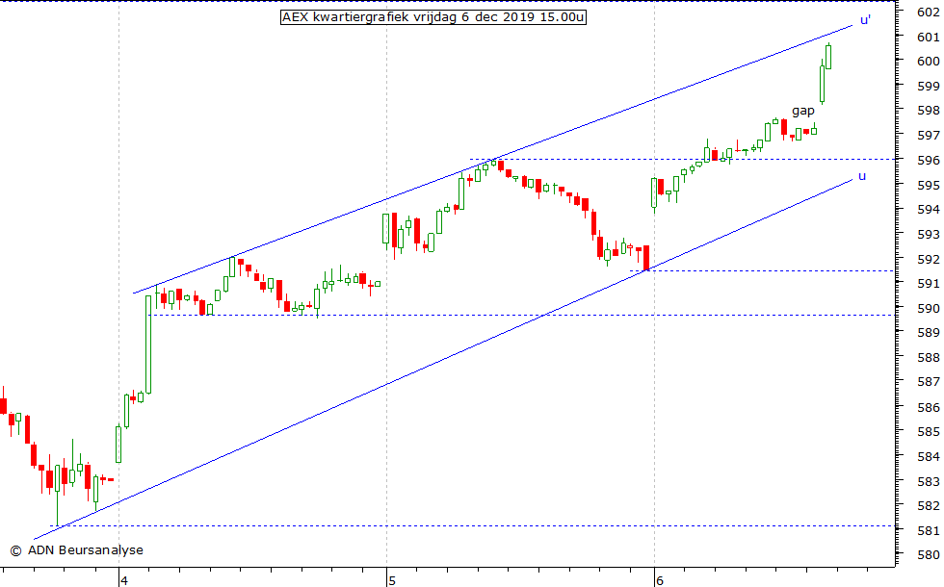
Task: Click the 'u' lower trendline label
Action: tap(861, 176)
